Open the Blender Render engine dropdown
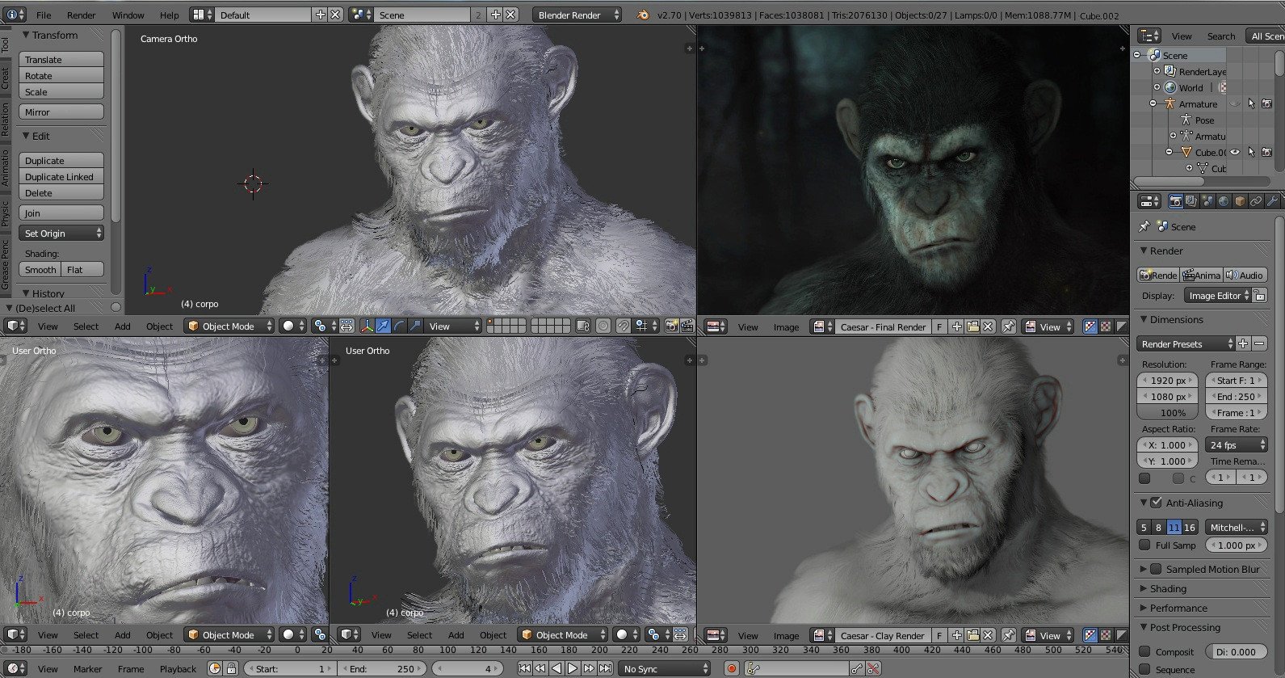 [577, 15]
